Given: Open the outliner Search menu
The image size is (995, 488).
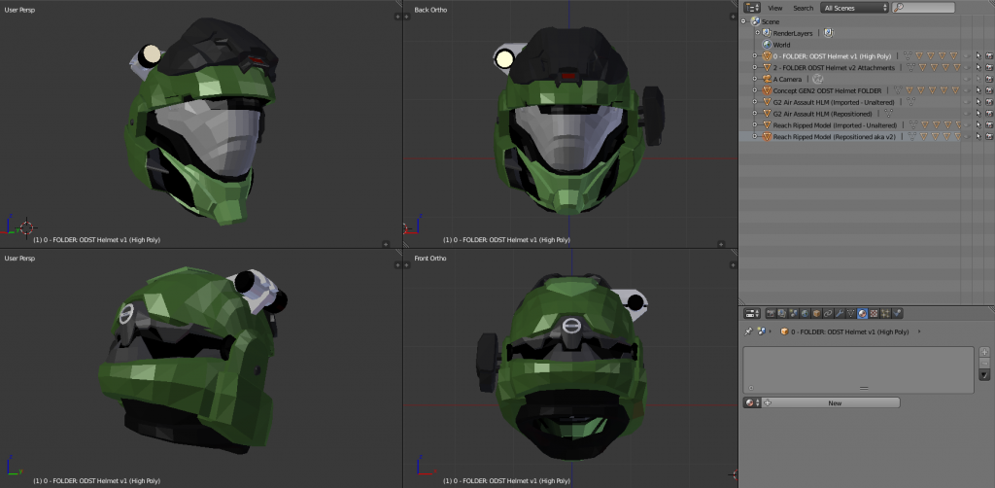Looking at the screenshot, I should (804, 8).
